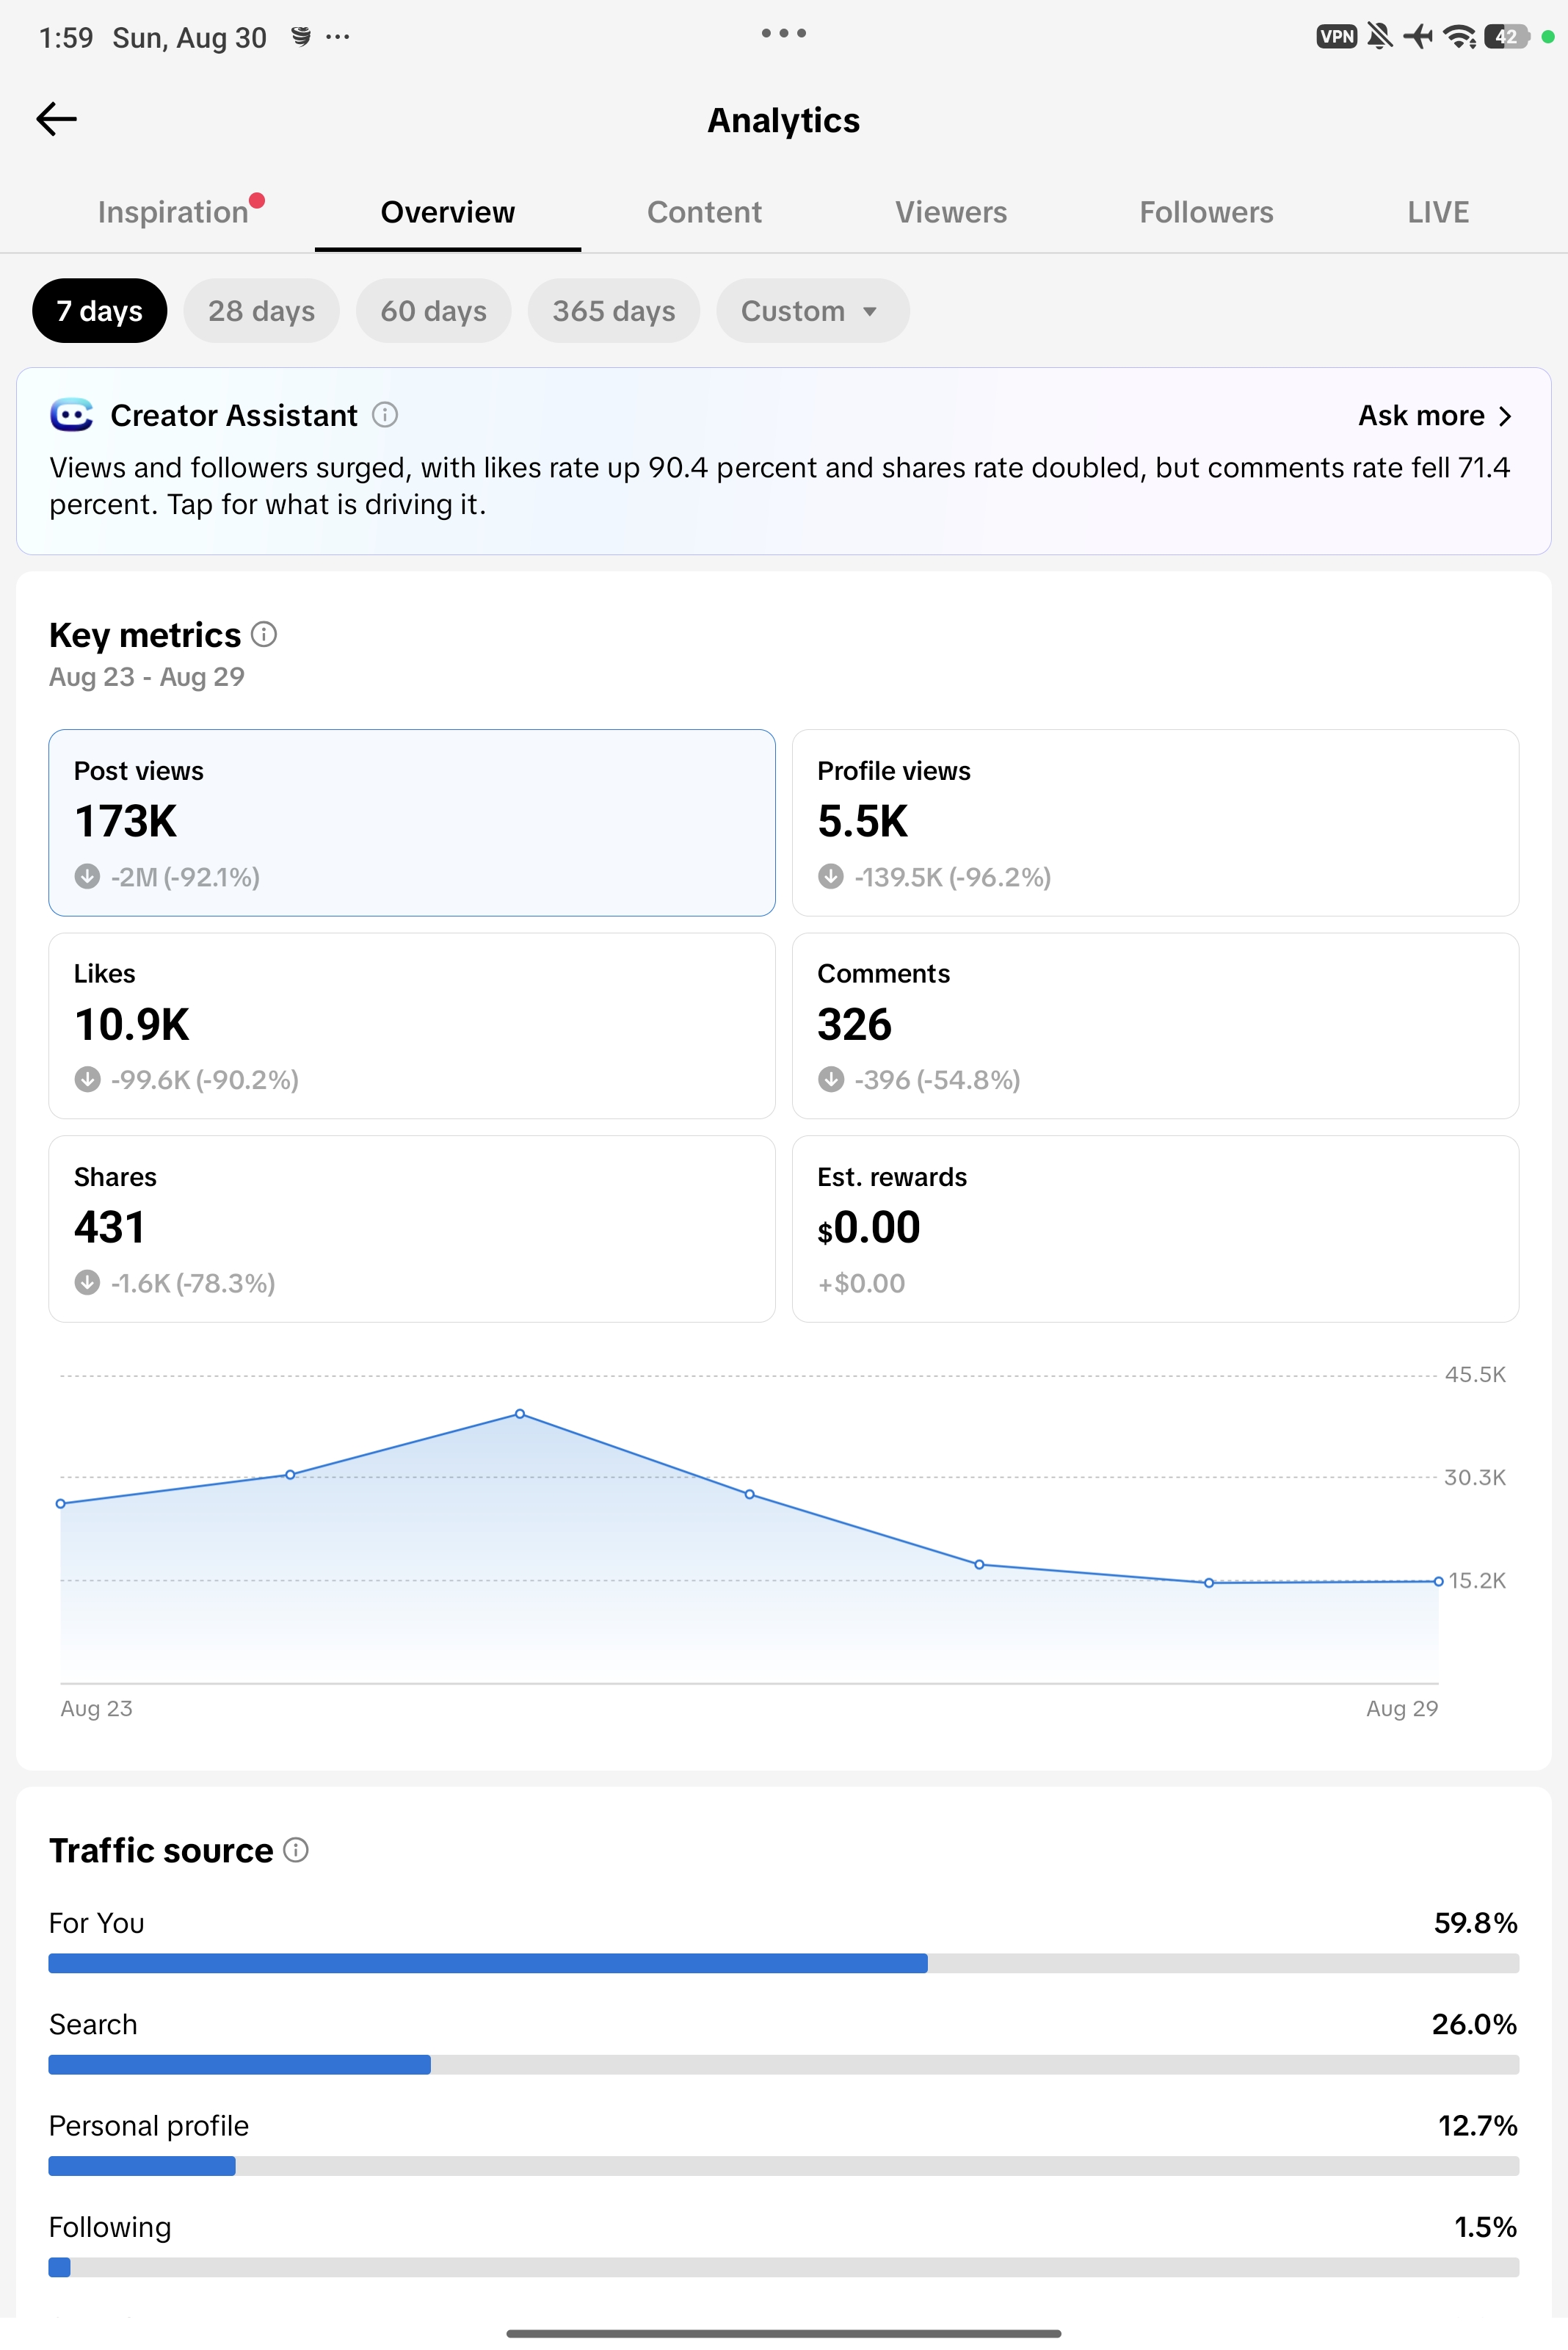Select the 365 days range
The height and width of the screenshot is (2350, 1568).
614,311
